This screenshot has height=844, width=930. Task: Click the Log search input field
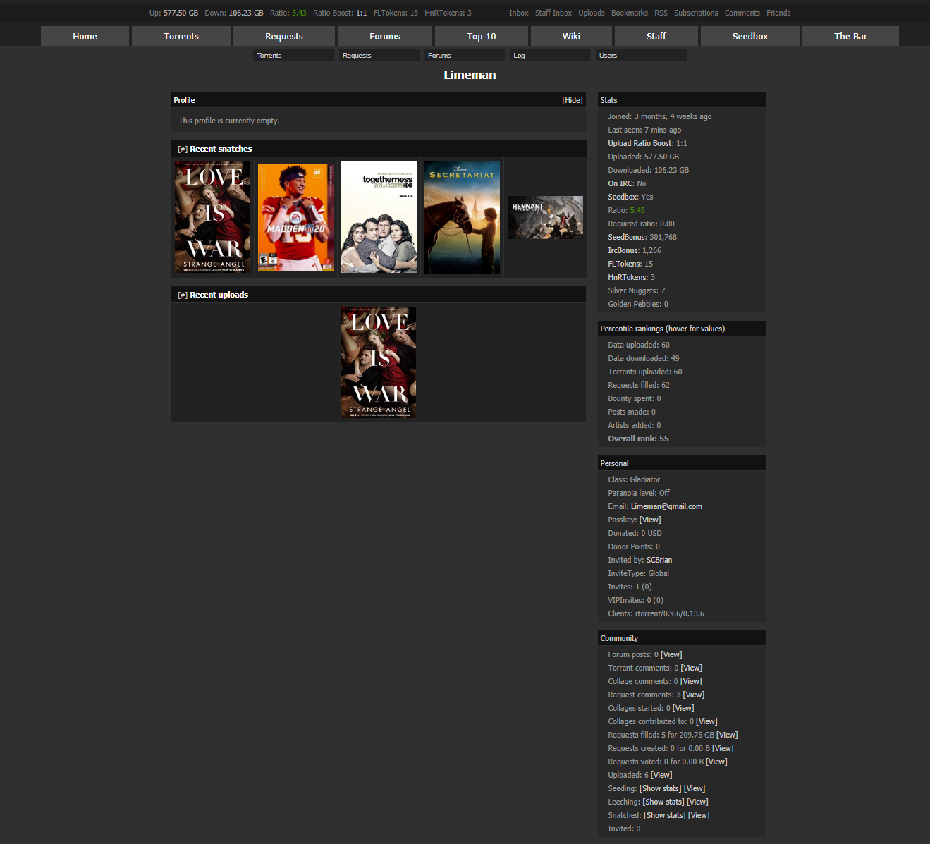coord(550,55)
